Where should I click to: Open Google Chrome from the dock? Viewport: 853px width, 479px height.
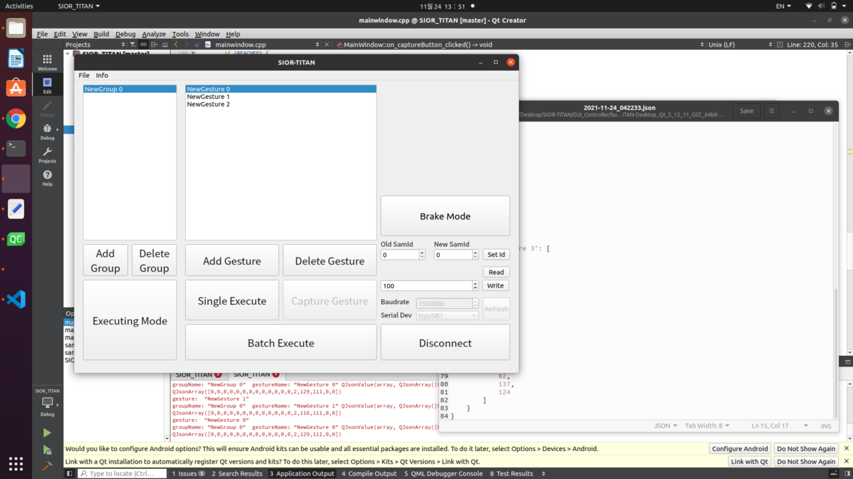point(16,119)
